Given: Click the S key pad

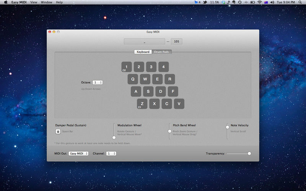Looking at the screenshot, I should tap(148, 91).
